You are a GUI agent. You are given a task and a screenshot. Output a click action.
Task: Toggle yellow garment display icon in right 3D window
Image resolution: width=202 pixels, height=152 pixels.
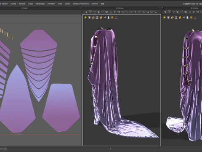click(165, 18)
